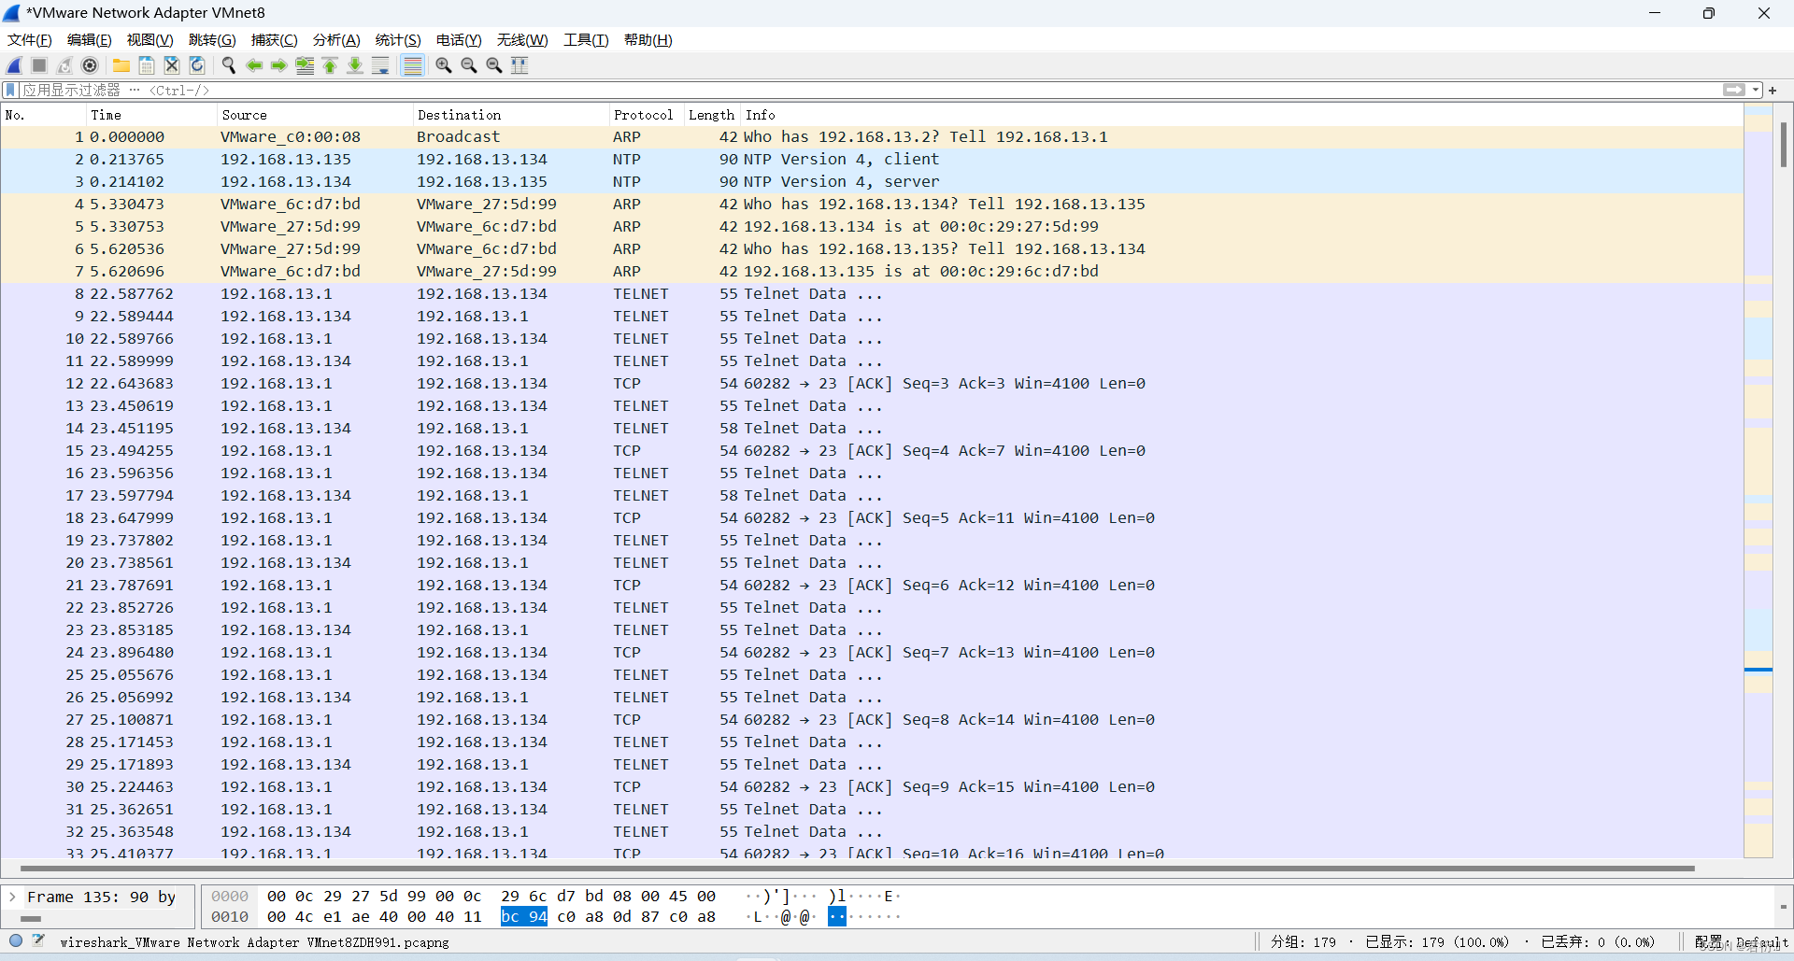Open the 文件(F) menu
The height and width of the screenshot is (961, 1794).
tap(30, 40)
